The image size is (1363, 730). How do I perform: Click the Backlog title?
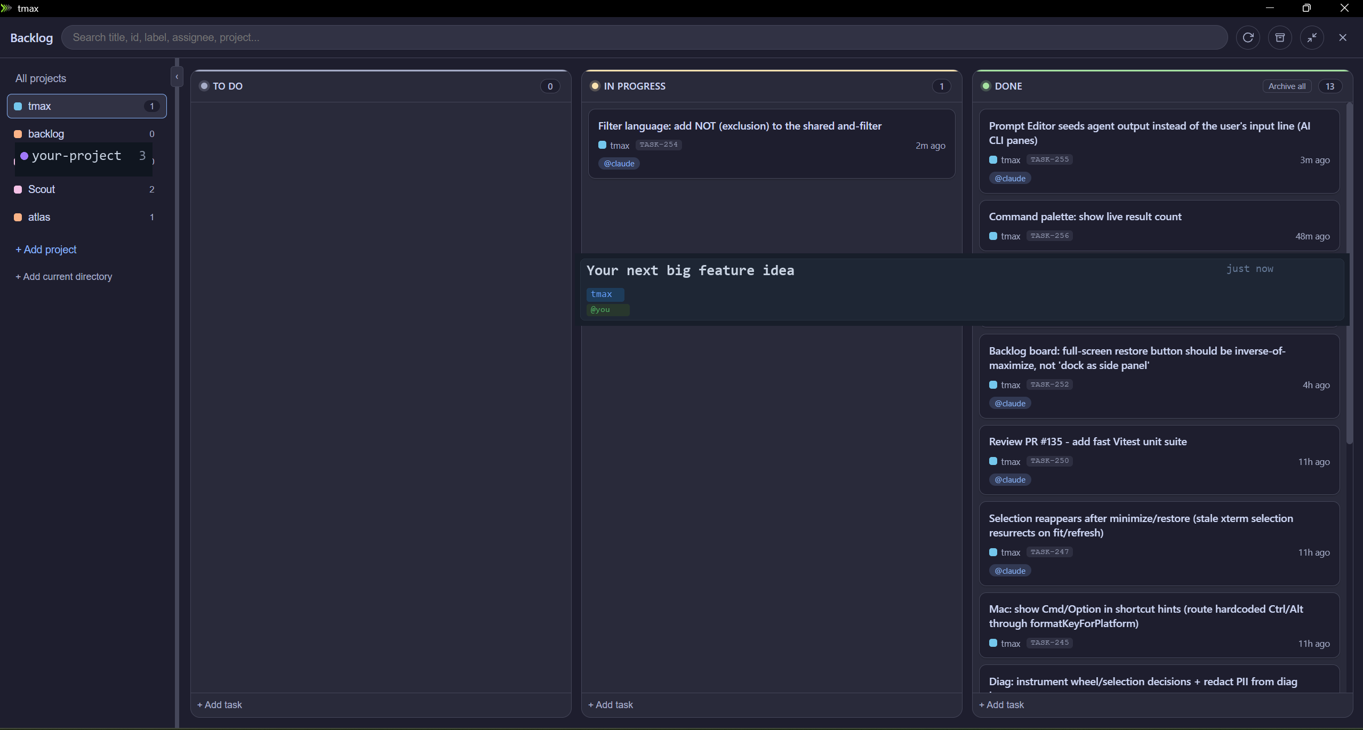[31, 38]
